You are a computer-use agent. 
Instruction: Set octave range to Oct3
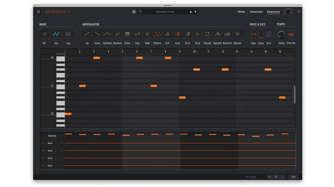(x=187, y=34)
